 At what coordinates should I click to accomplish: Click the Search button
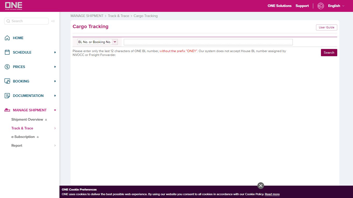[x=329, y=53]
